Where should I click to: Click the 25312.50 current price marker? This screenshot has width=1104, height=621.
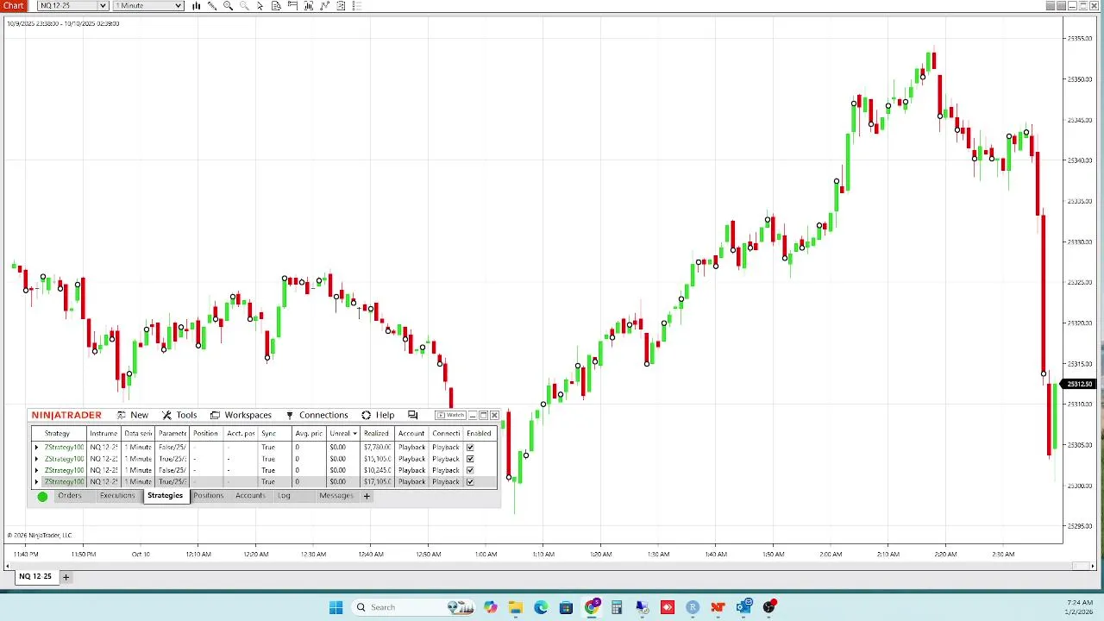point(1079,384)
